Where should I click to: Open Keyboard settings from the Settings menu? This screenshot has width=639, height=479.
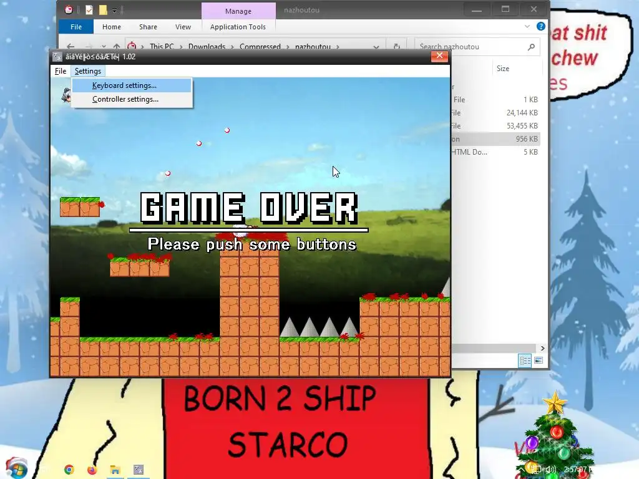click(131, 85)
